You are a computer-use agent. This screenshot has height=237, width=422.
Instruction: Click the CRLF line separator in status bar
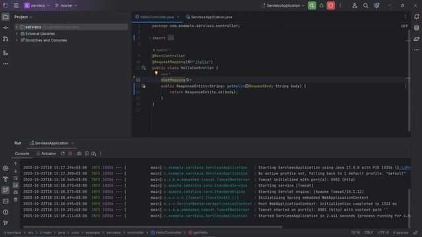click(369, 232)
